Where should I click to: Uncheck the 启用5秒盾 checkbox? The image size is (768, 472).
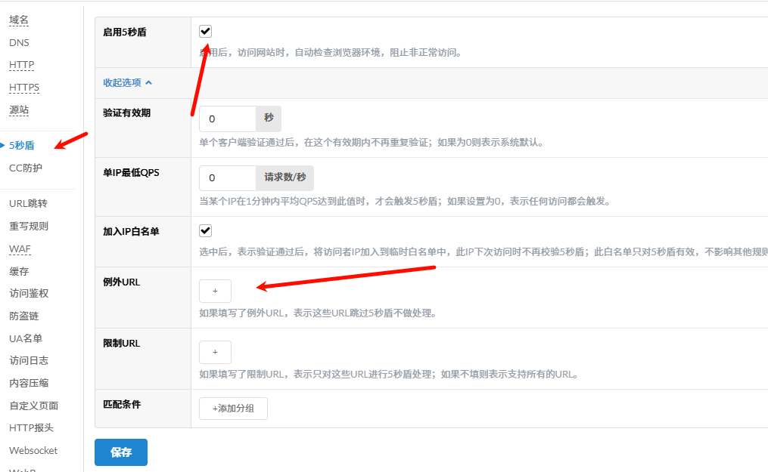click(205, 32)
